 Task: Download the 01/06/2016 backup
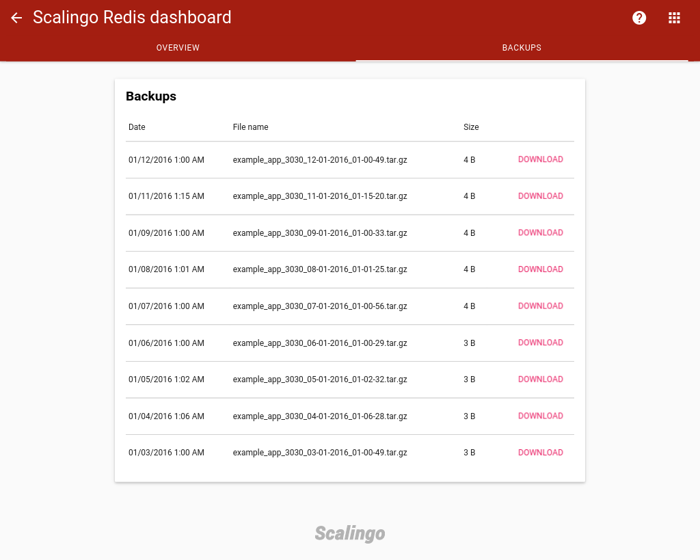(x=540, y=343)
